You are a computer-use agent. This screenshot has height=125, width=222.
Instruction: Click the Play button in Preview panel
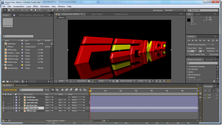196,40
